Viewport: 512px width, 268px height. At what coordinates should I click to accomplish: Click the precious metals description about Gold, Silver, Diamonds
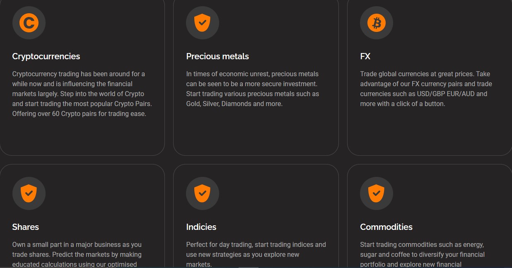[x=253, y=89]
